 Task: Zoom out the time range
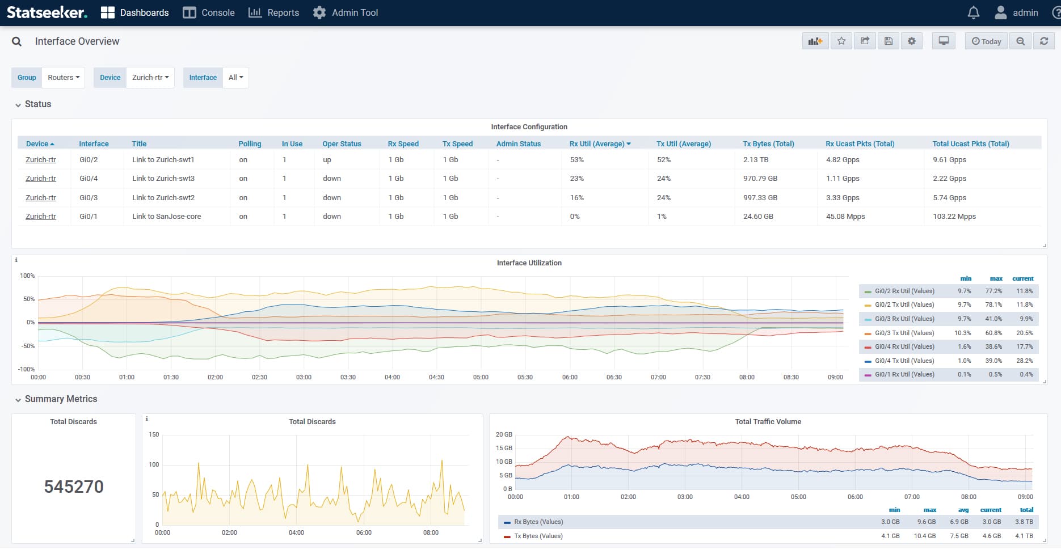(x=1021, y=41)
